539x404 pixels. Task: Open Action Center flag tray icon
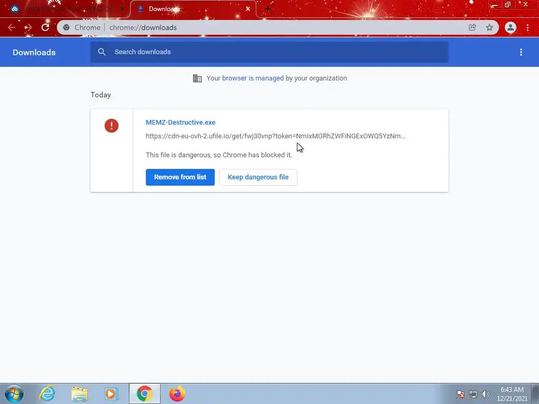point(461,394)
